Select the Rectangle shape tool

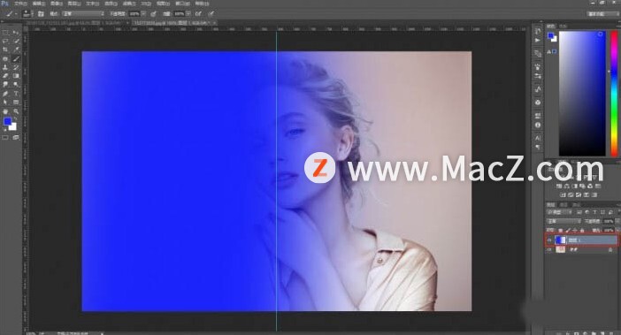(16, 103)
